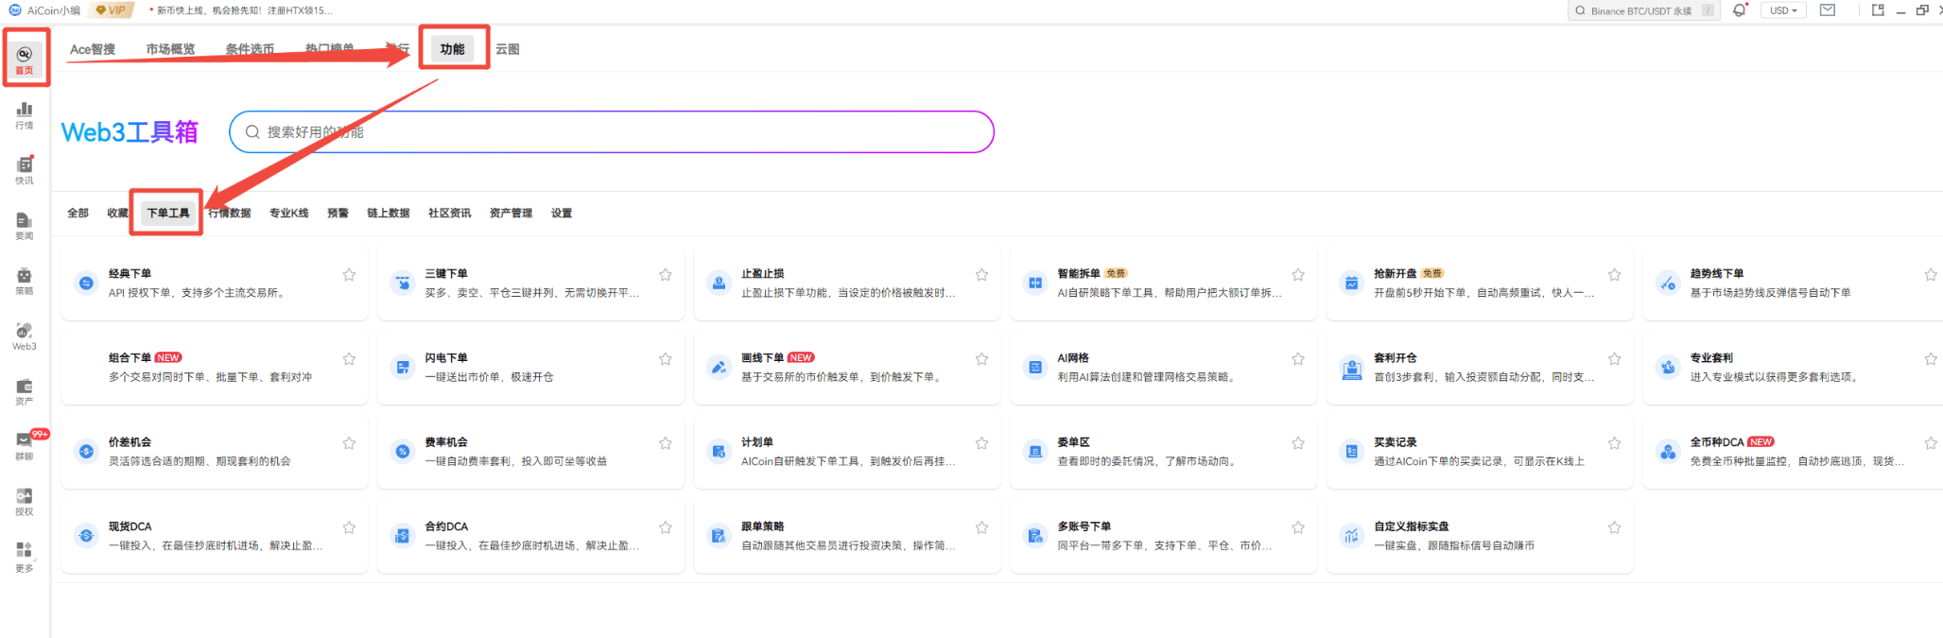Select the 资产管理 category tab

(x=511, y=214)
